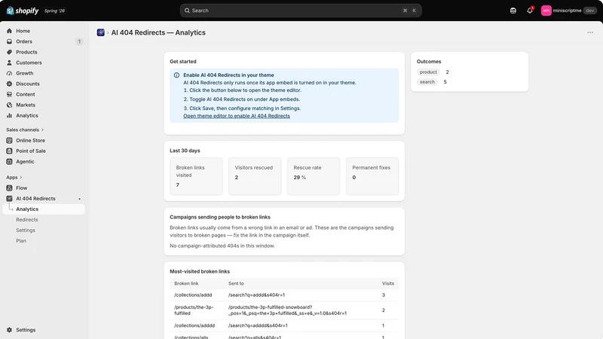Click the Visitors rescued card

click(x=255, y=176)
